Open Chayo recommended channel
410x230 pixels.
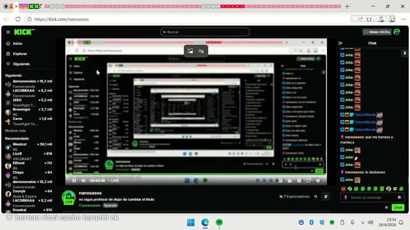tap(29, 175)
